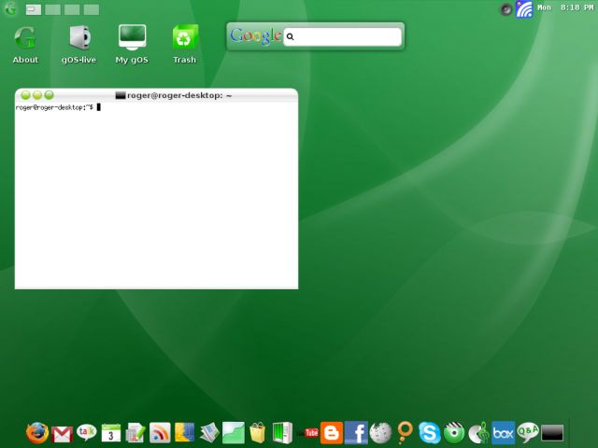The image size is (598, 448).
Task: Open box storage dock icon
Action: (x=503, y=433)
